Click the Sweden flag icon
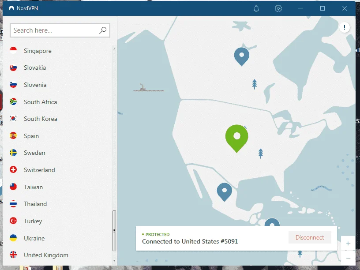 [x=13, y=153]
